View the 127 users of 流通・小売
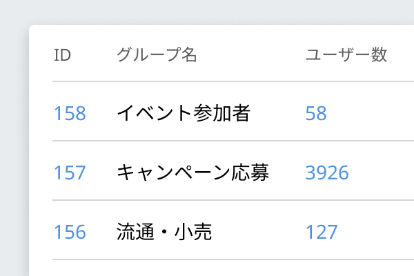This screenshot has width=414, height=276. [x=322, y=232]
